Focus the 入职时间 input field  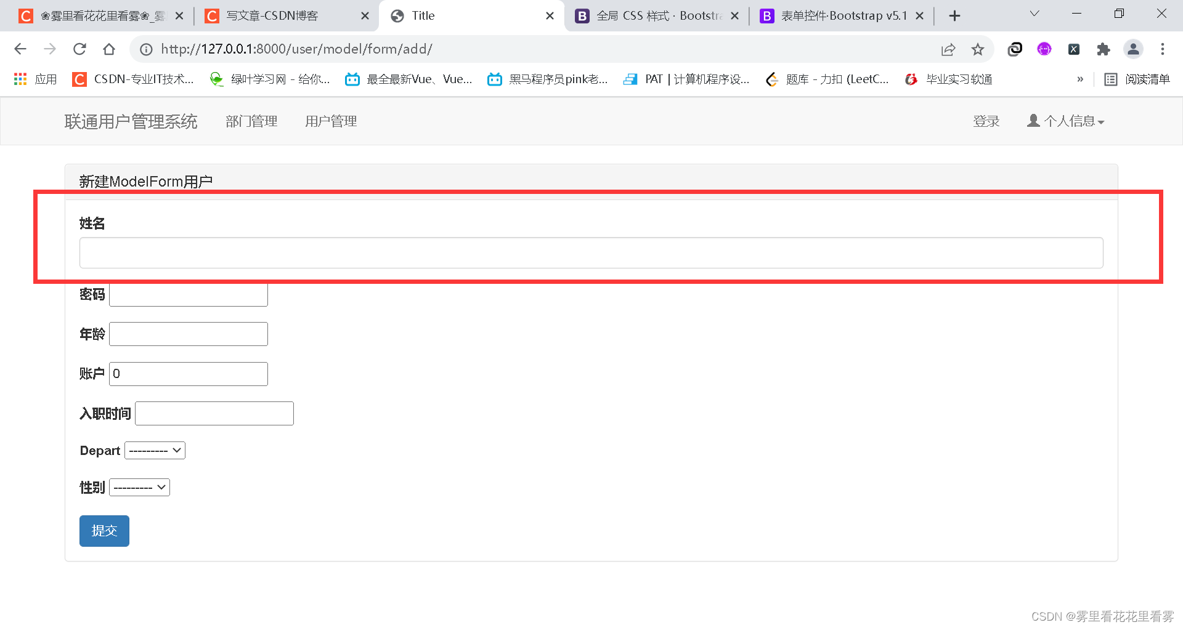click(x=214, y=414)
